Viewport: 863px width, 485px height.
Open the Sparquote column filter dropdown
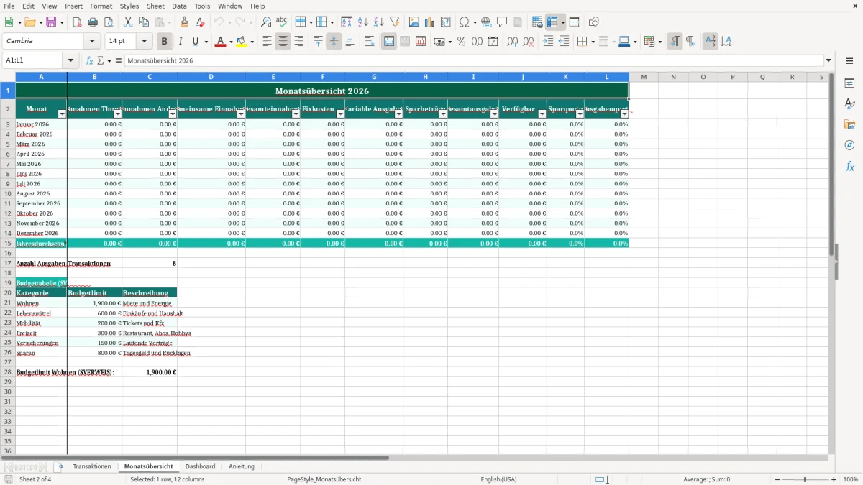point(580,114)
